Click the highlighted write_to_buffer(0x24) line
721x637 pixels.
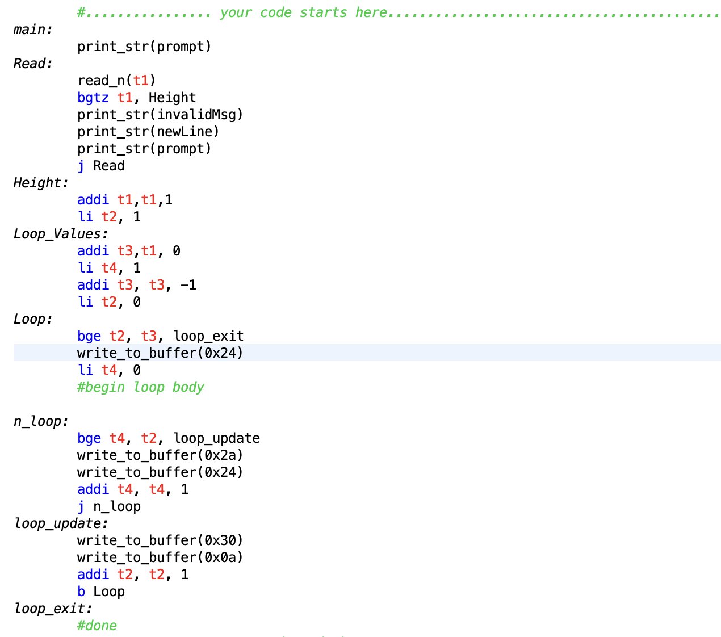(160, 353)
